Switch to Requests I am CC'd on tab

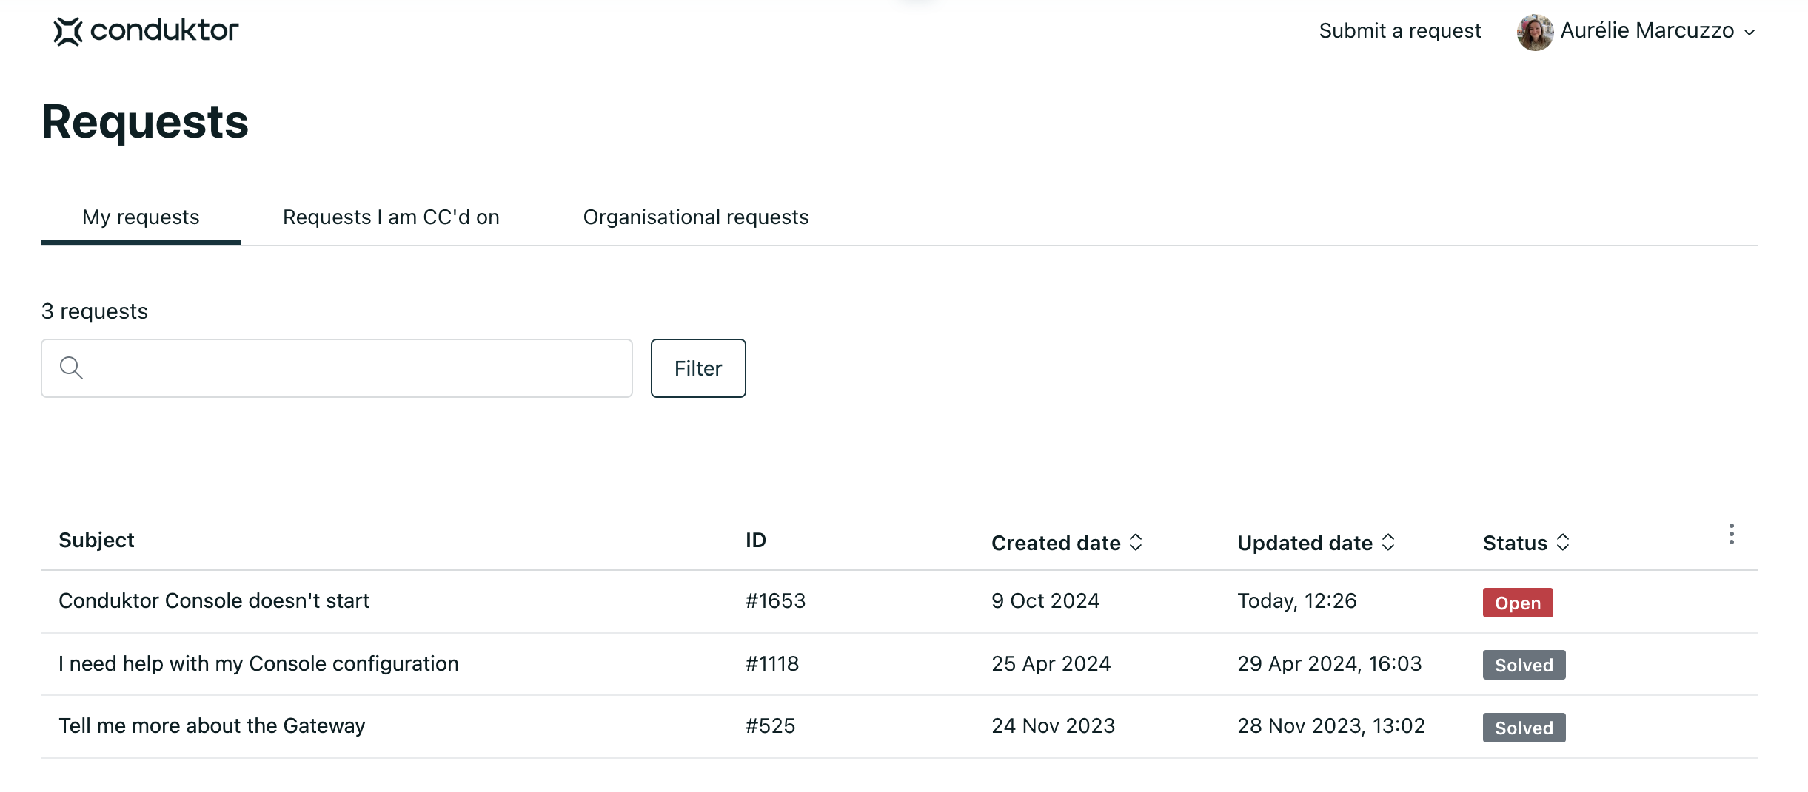click(x=391, y=217)
